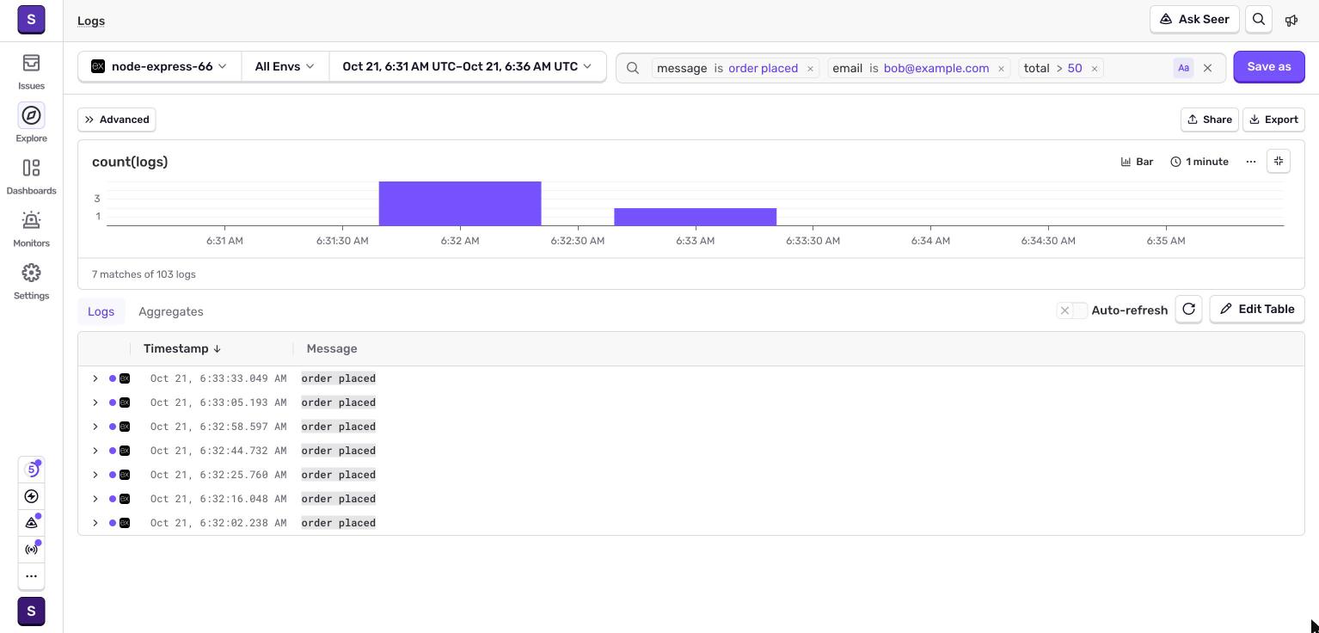Expand the Advanced panel
Viewport: 1319px width, 633px height.
pyautogui.click(x=117, y=120)
